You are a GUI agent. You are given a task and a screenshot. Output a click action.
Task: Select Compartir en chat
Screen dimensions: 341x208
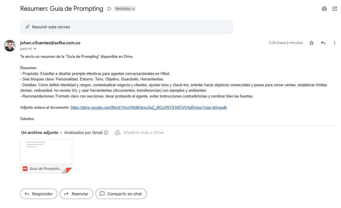(x=121, y=194)
